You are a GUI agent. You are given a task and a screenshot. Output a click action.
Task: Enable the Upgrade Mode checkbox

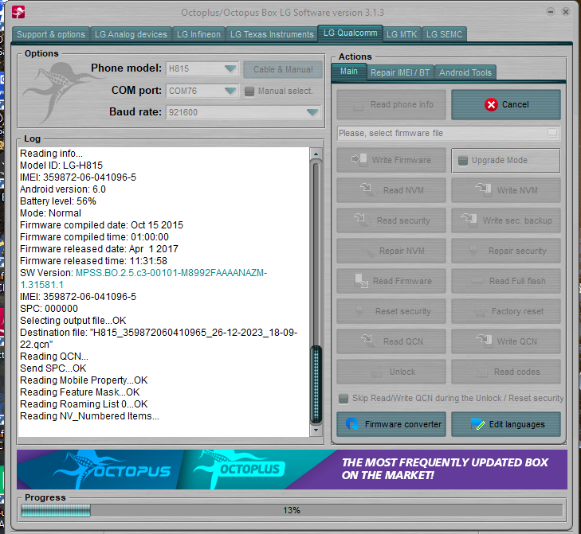pos(463,161)
